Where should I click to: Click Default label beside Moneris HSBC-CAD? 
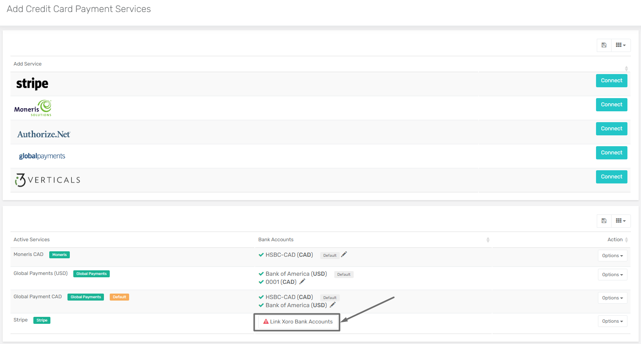330,255
